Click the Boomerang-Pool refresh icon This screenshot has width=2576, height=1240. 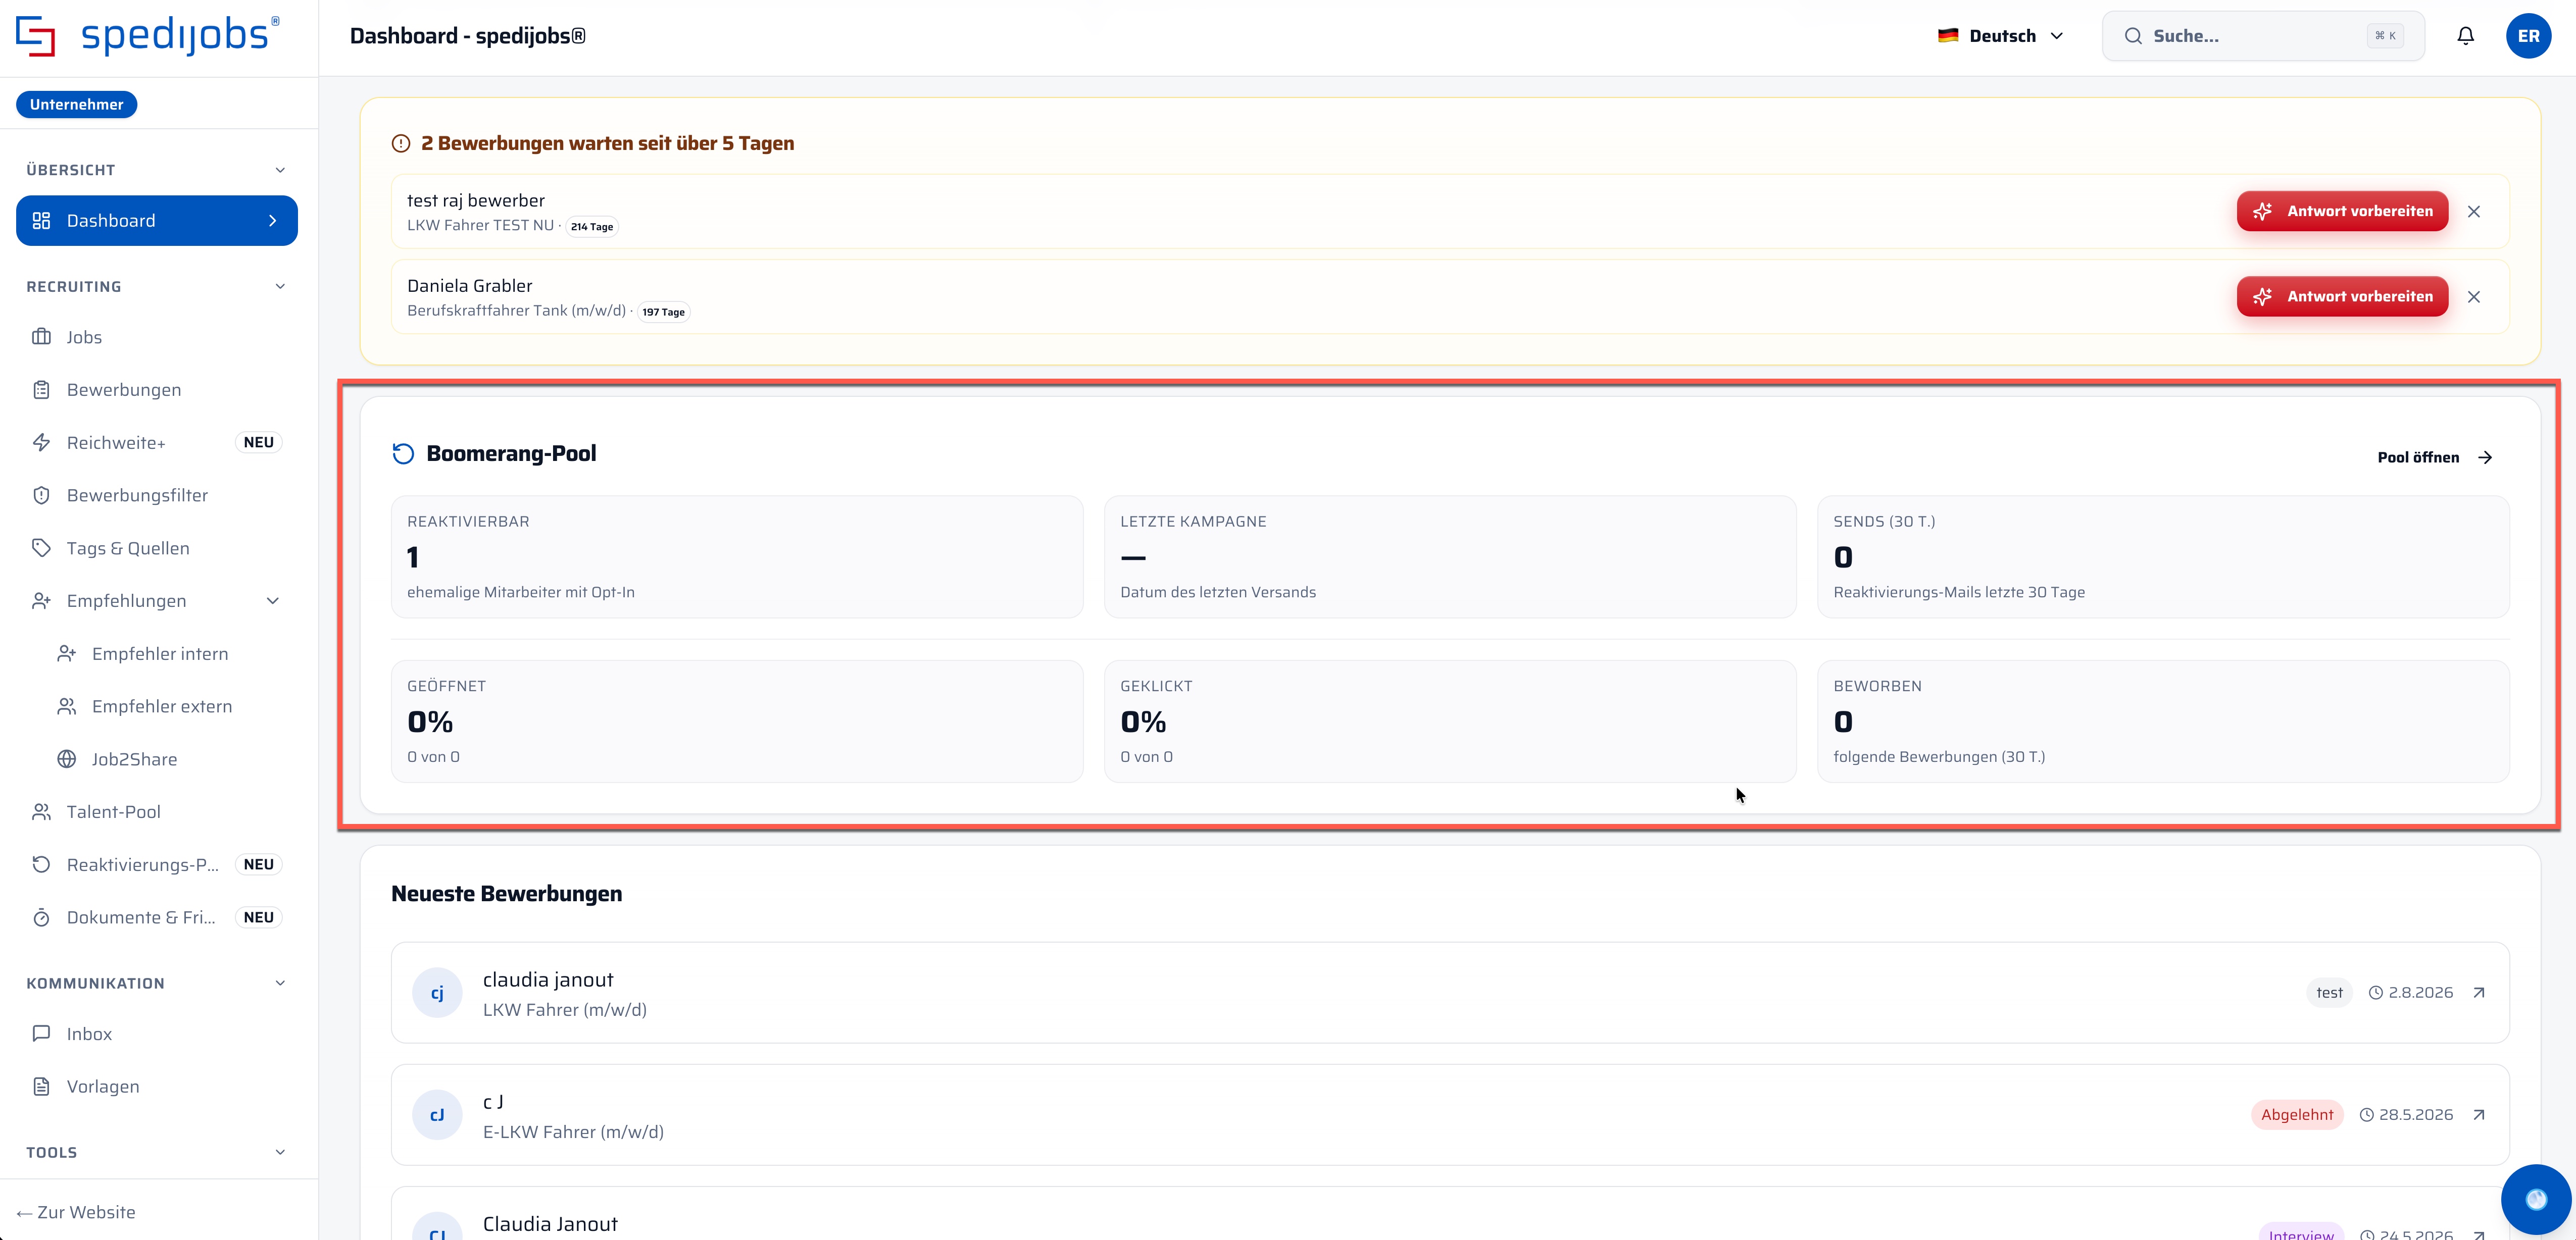403,453
